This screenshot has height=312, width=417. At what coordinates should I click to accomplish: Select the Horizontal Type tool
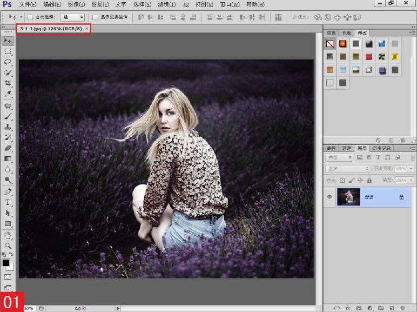8,202
